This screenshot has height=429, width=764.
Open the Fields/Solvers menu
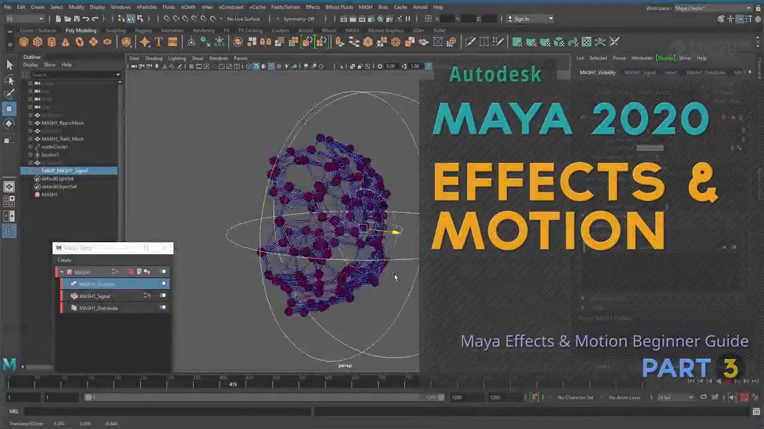tap(285, 7)
